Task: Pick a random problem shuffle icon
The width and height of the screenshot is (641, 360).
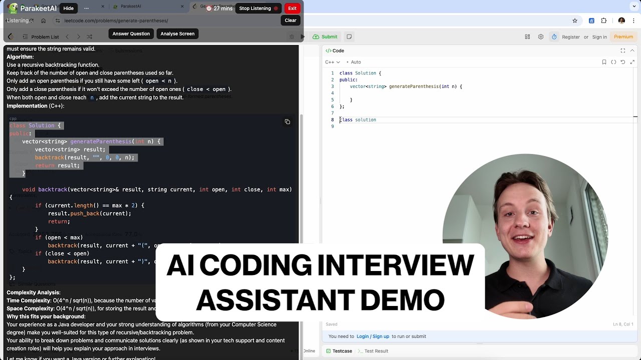Action: tap(89, 36)
